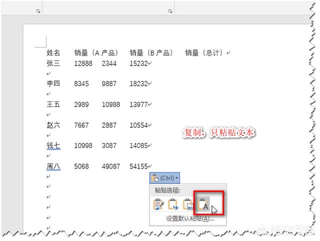This screenshot has height=241, width=320.
Task: Click the 姓名 header text
Action: tap(53, 52)
